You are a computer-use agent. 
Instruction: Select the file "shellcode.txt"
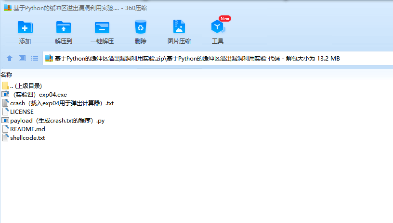click(x=23, y=138)
